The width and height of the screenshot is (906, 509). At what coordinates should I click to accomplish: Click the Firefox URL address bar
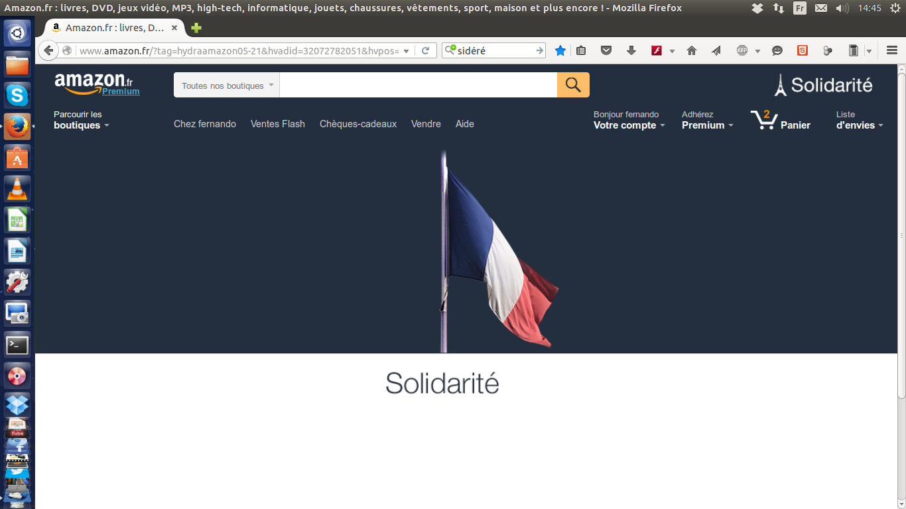[x=239, y=50]
